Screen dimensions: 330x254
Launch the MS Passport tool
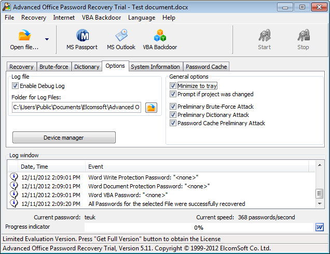pyautogui.click(x=82, y=35)
